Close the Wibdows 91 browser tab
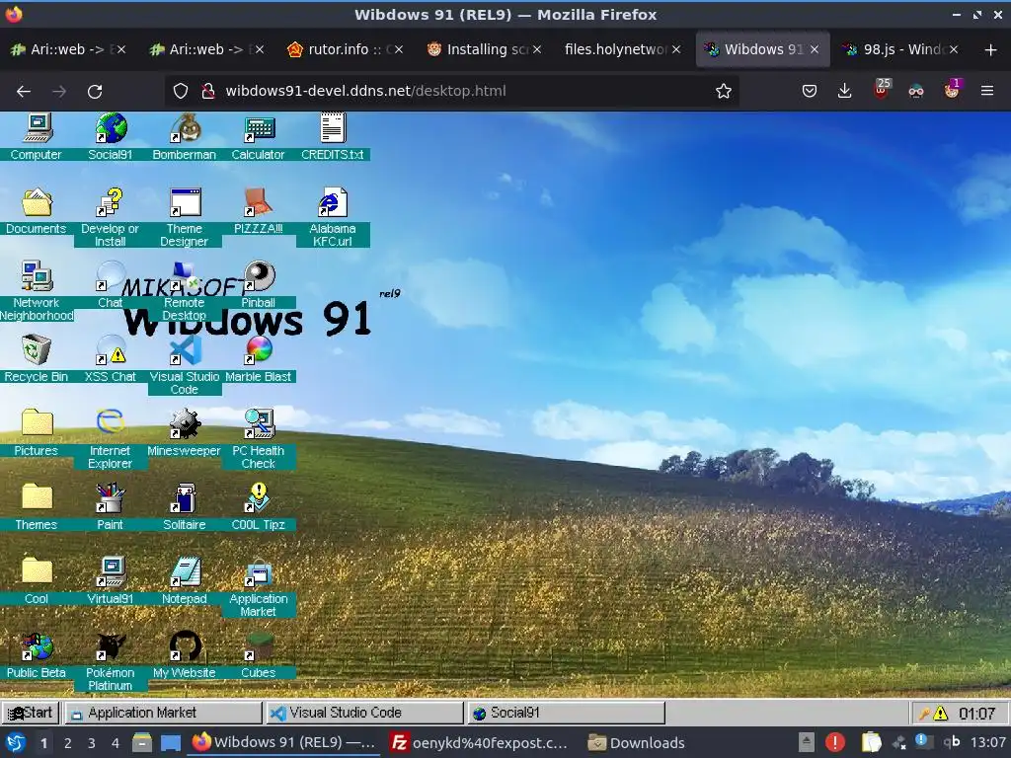The height and width of the screenshot is (758, 1011). 815,49
